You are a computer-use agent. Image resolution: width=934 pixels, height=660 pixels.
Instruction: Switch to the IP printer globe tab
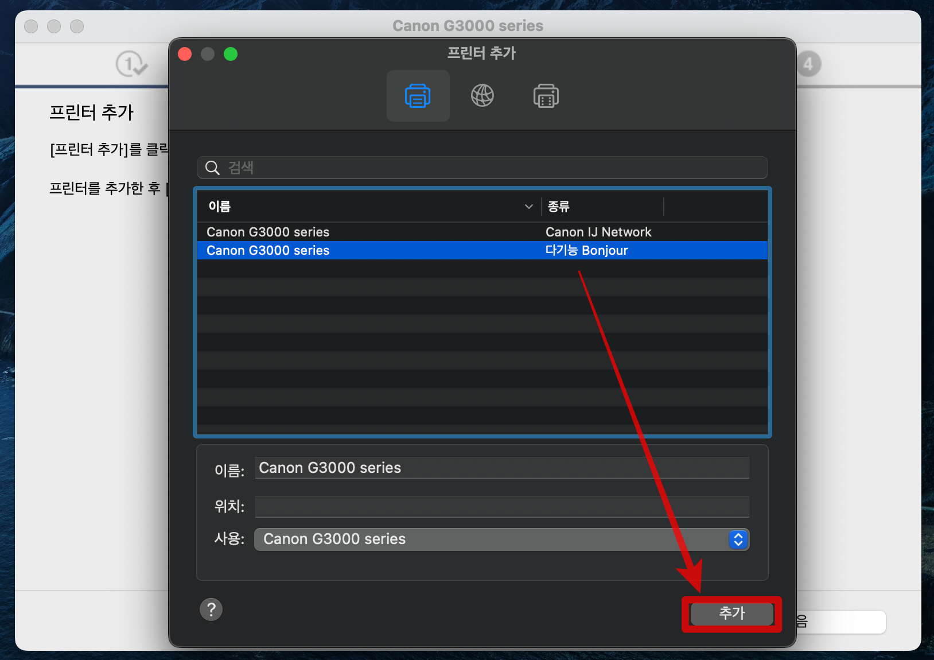coord(482,96)
